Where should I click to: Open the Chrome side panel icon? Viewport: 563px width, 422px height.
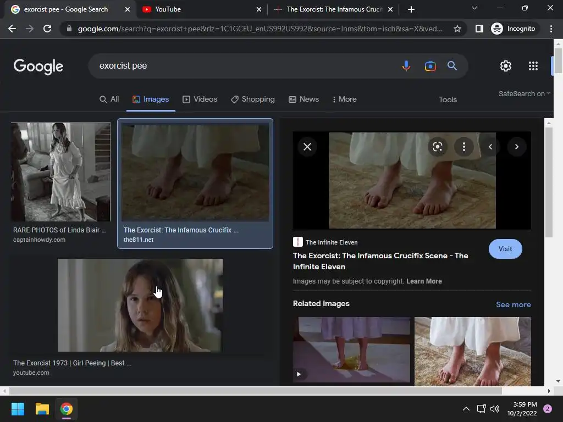[x=479, y=29]
